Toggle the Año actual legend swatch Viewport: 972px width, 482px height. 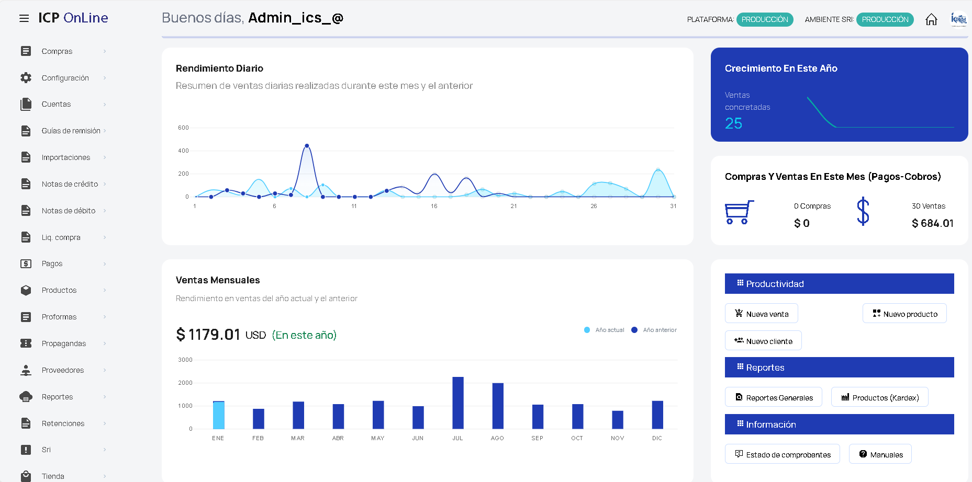pyautogui.click(x=587, y=330)
